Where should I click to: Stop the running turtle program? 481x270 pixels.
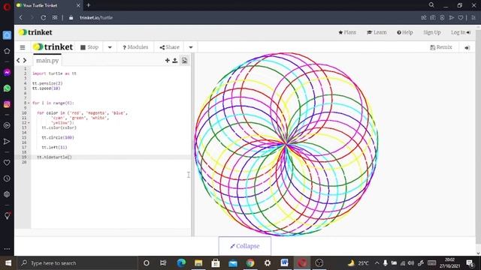[89, 47]
